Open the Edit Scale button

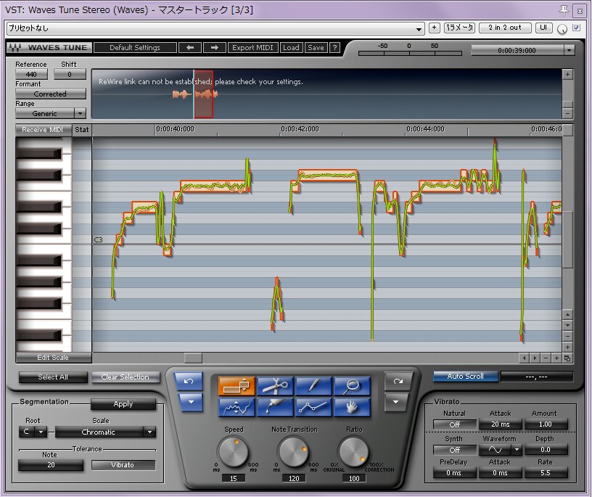pos(53,358)
